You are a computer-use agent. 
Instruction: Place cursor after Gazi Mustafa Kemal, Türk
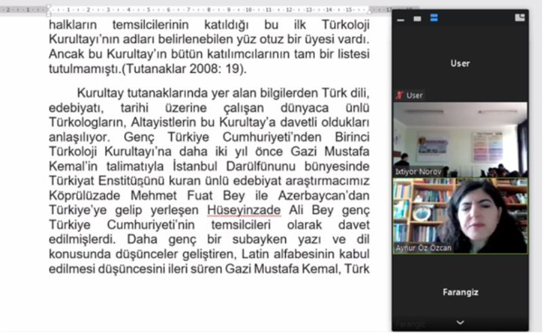click(370, 269)
